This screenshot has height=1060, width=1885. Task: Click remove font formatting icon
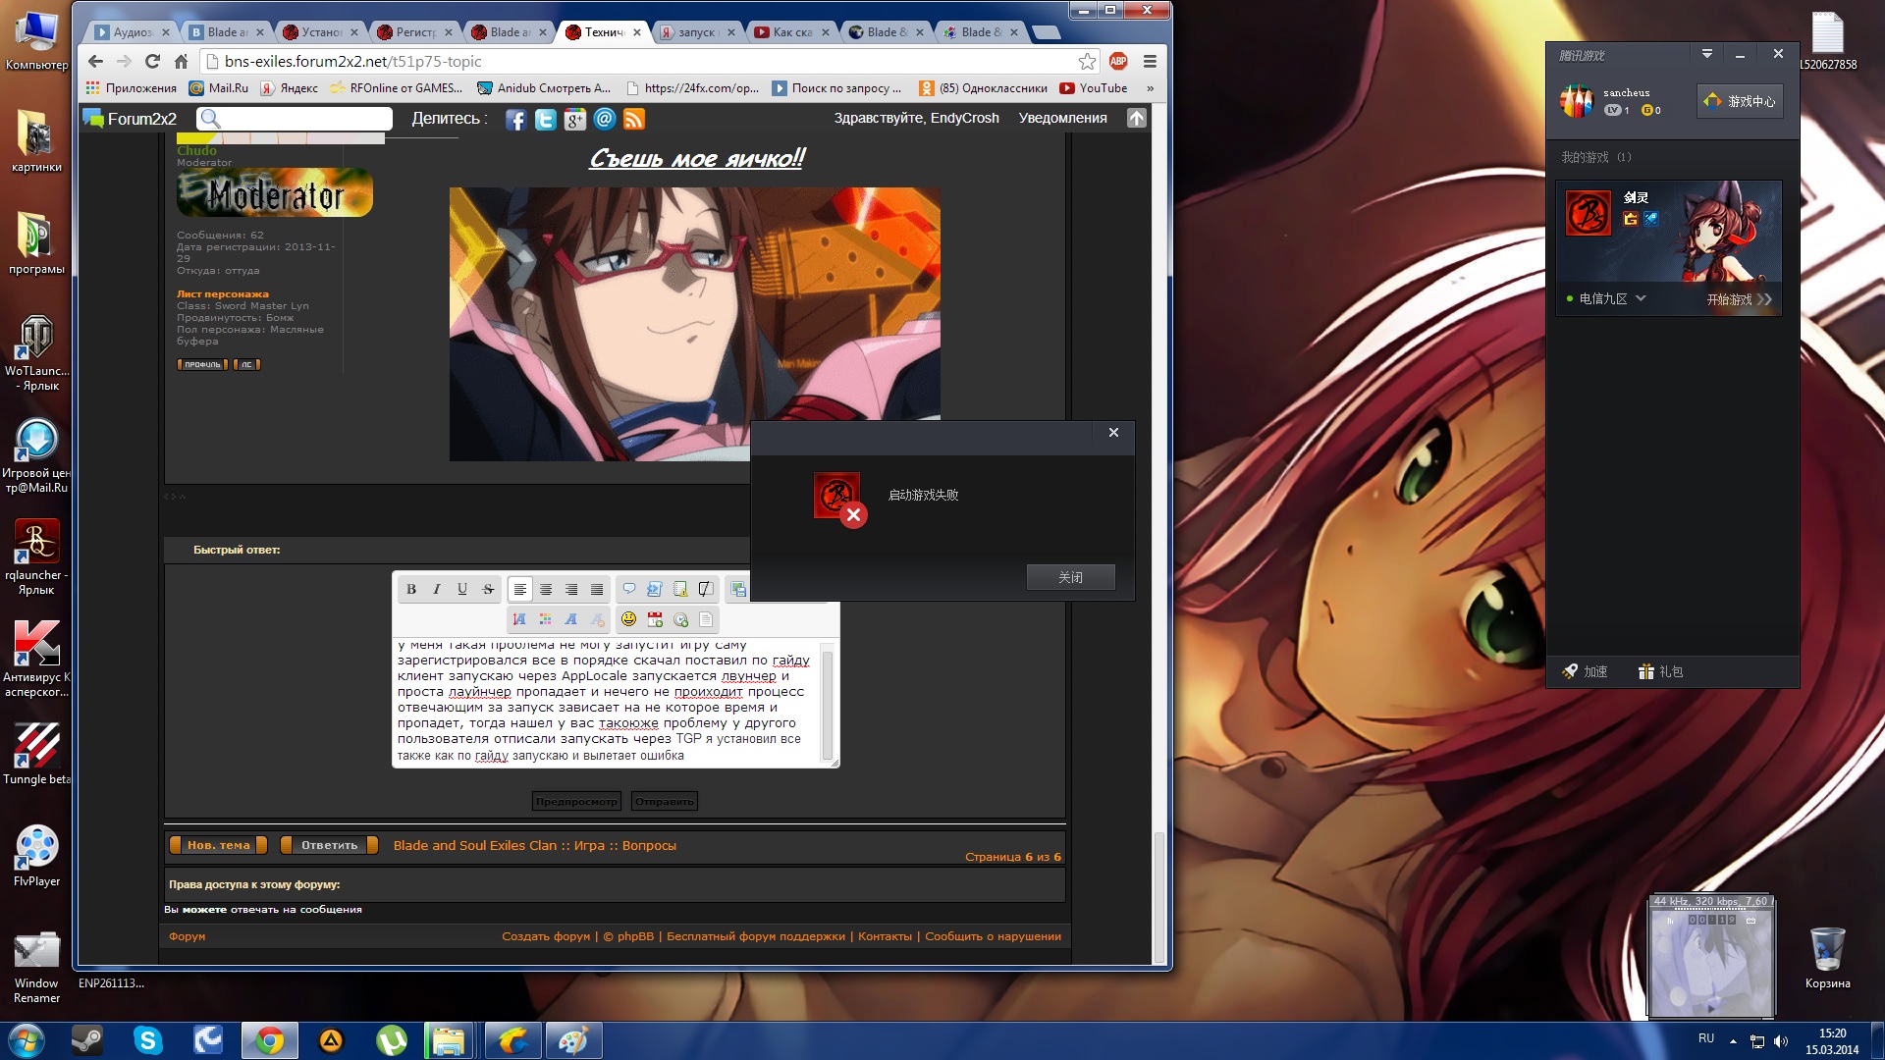(x=597, y=619)
